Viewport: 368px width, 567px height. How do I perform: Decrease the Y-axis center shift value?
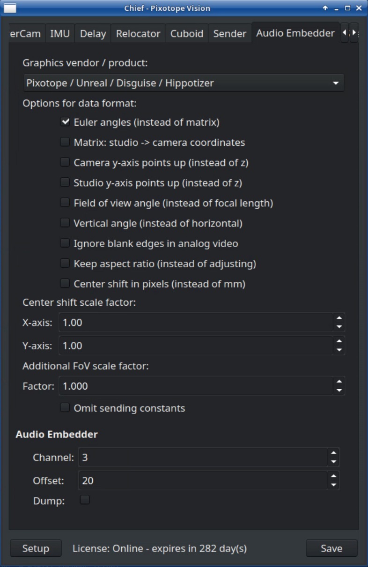point(339,350)
